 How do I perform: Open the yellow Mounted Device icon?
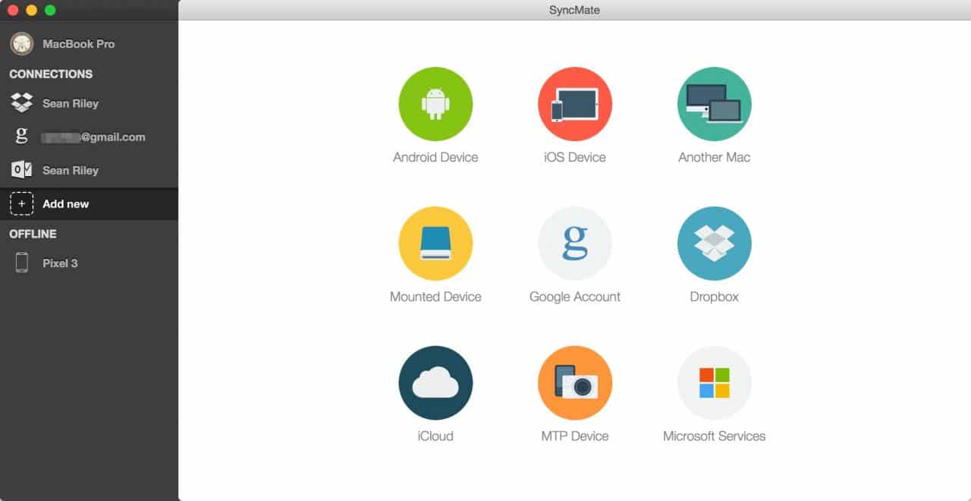pos(435,244)
